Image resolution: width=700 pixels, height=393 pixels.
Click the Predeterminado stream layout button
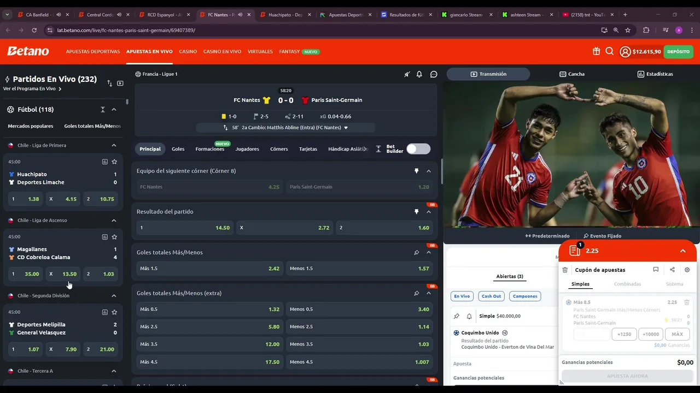click(x=547, y=236)
